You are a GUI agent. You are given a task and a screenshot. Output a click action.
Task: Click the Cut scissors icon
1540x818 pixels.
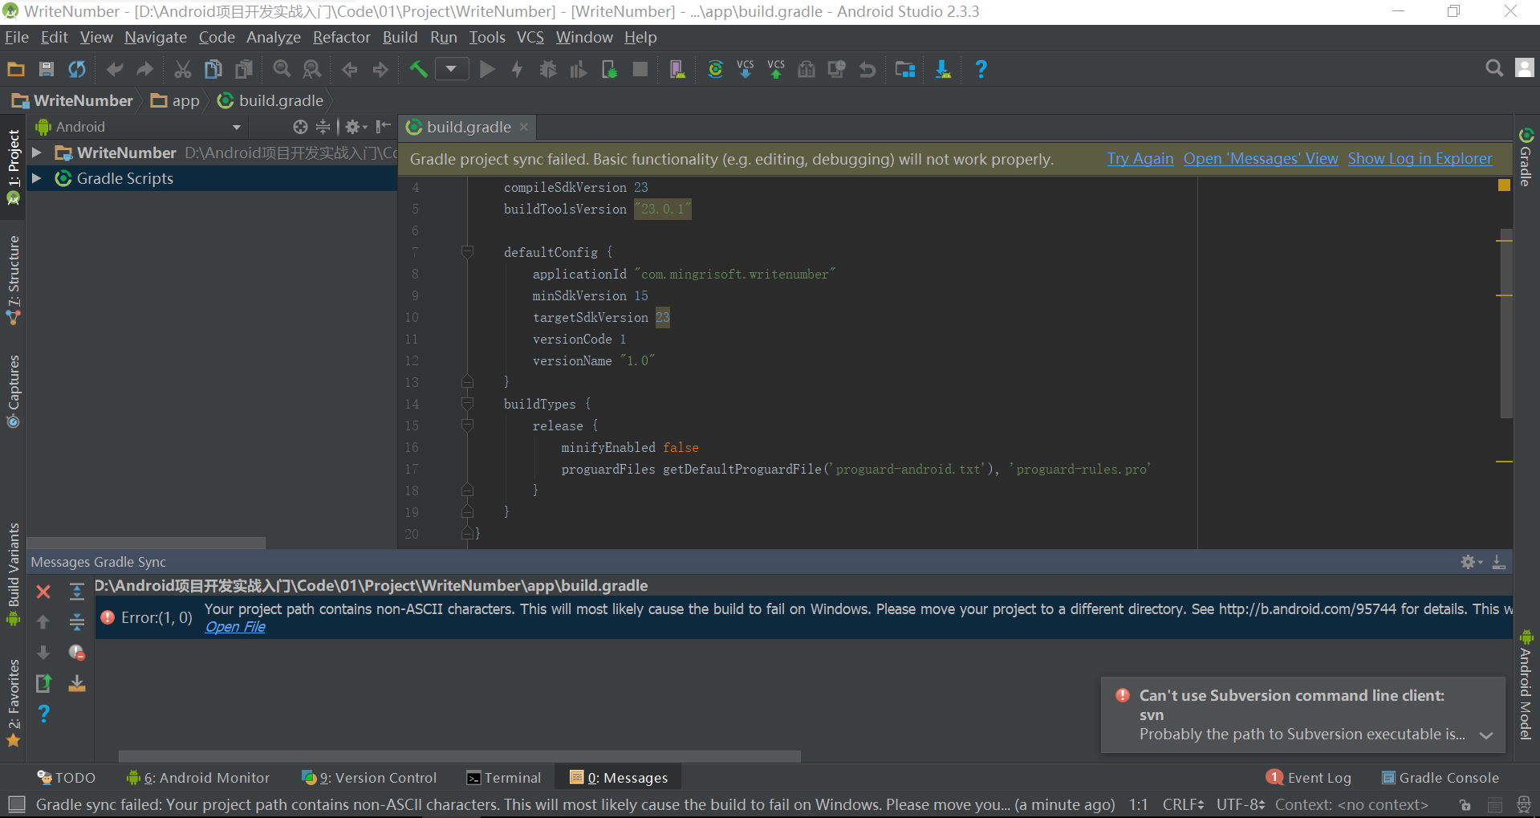pos(183,70)
